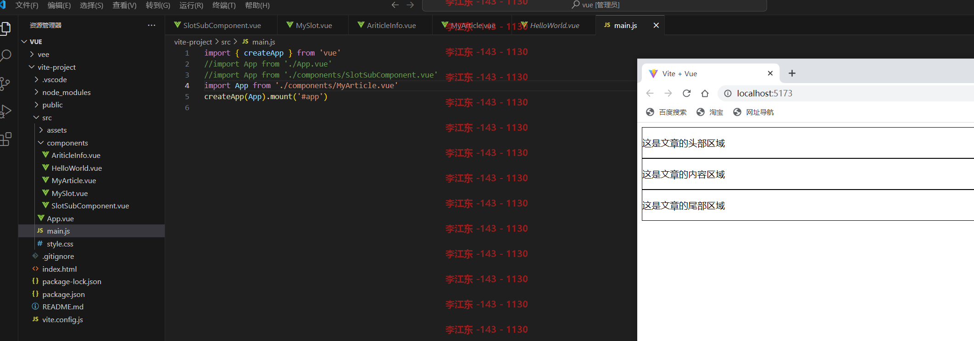Open vite.config.js in the file tree

coord(91,319)
